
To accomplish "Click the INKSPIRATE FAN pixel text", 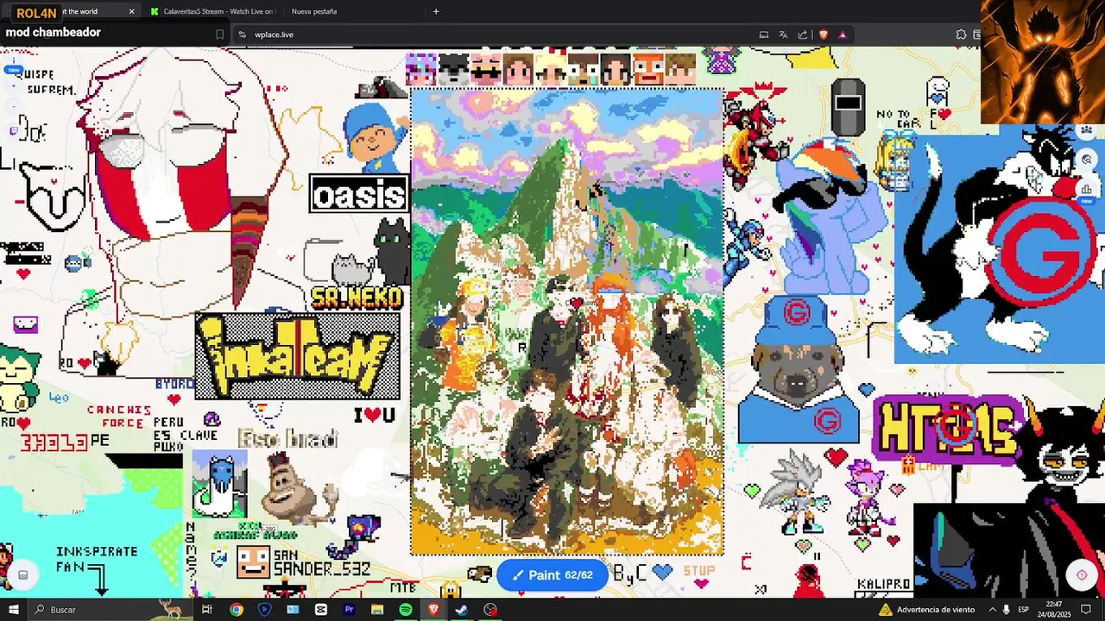I will (x=97, y=559).
